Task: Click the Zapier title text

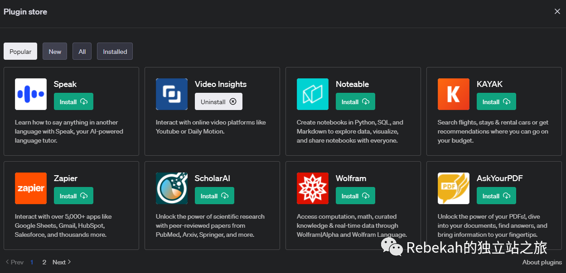Action: point(66,178)
